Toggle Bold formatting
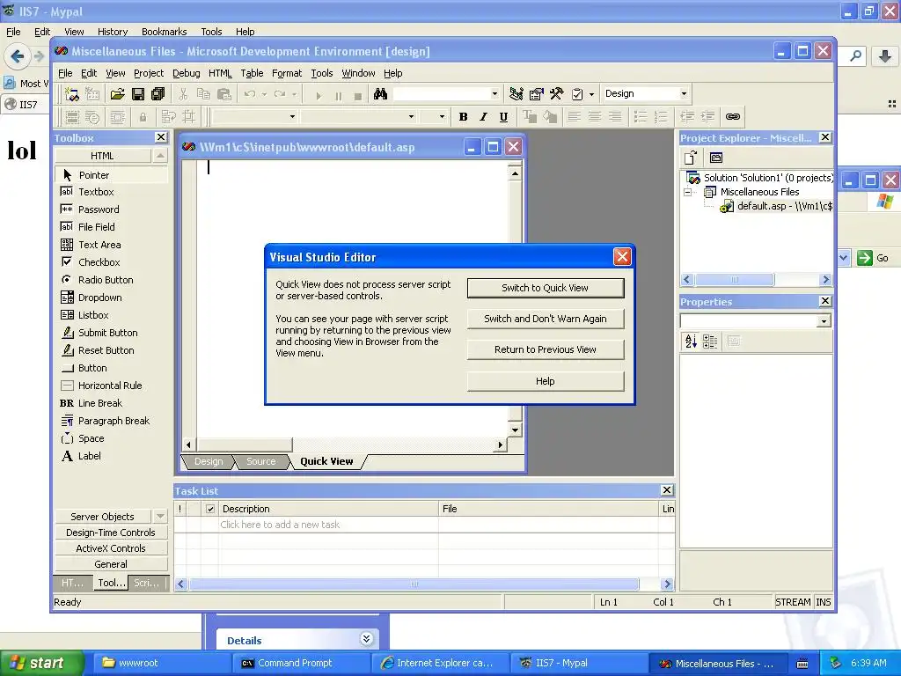 pos(463,117)
